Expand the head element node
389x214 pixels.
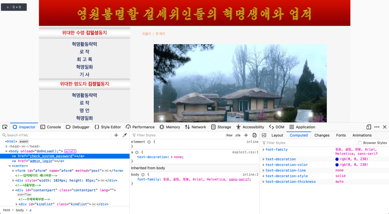click(6, 146)
